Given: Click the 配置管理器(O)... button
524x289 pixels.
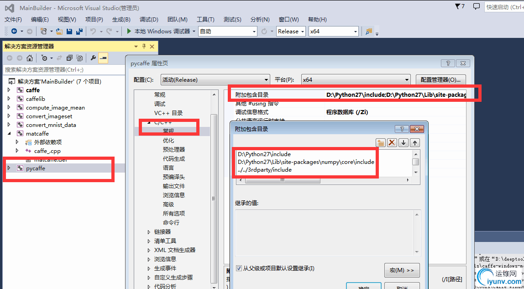Looking at the screenshot, I should tap(441, 80).
